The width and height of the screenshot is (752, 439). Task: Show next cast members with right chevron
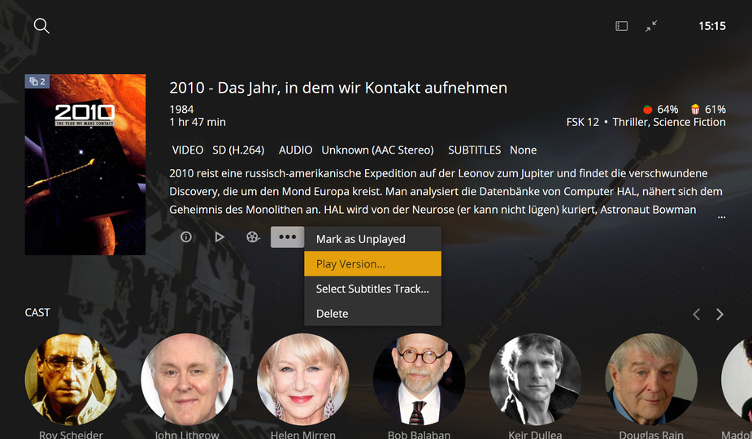(x=719, y=315)
